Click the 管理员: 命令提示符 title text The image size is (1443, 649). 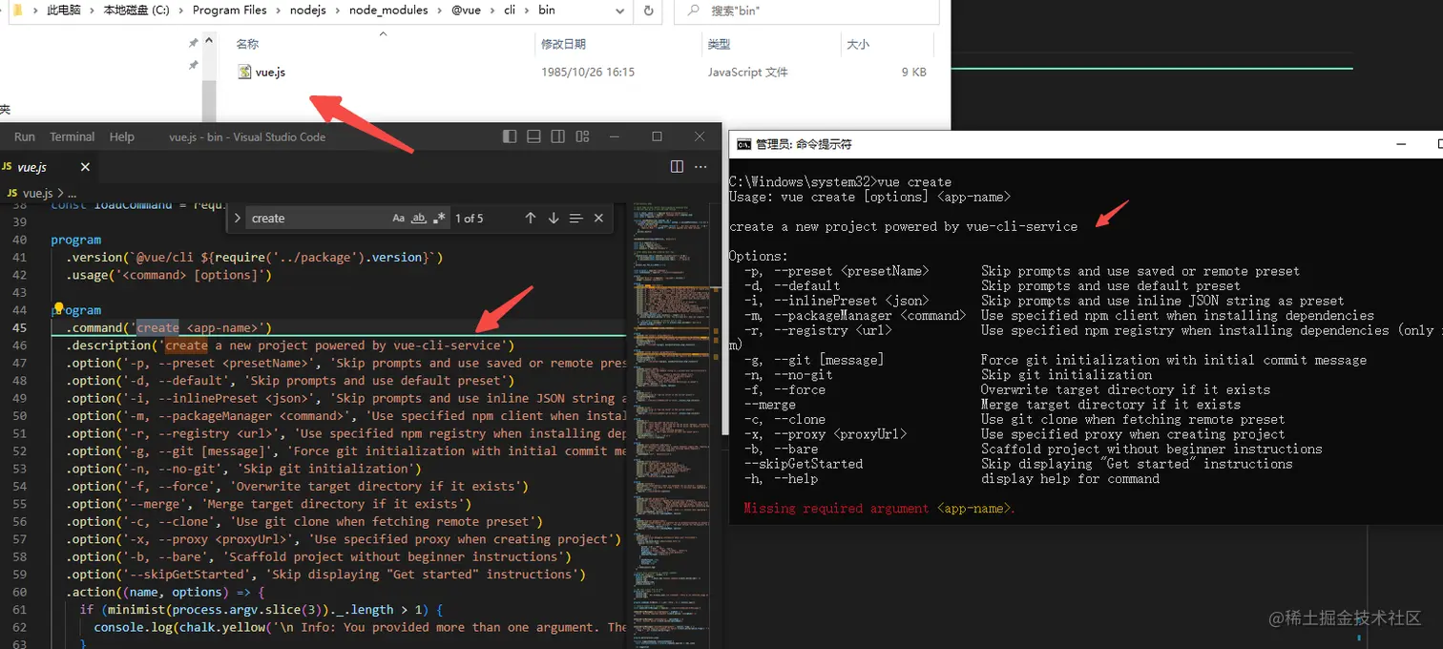(x=804, y=144)
